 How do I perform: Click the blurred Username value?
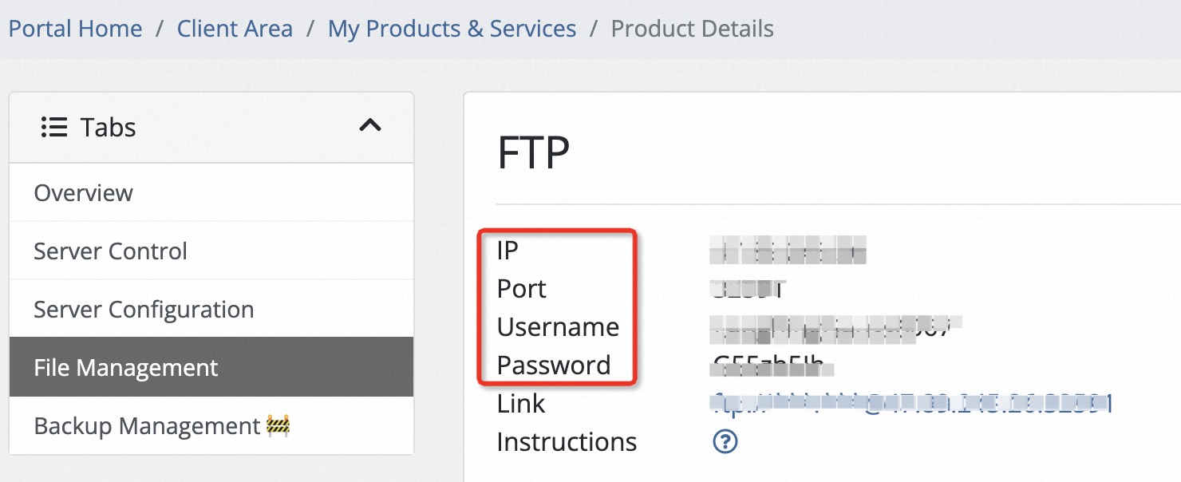pyautogui.click(x=835, y=327)
